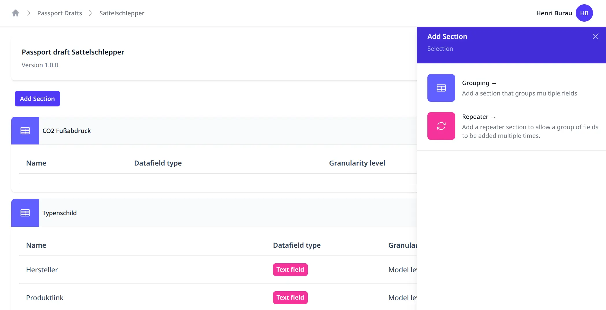Image resolution: width=606 pixels, height=310 pixels.
Task: Select the Hersteller row name
Action: [42, 269]
